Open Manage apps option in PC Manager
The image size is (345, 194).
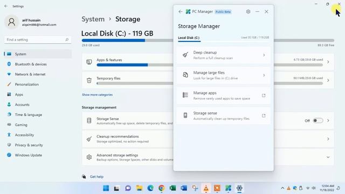click(223, 95)
